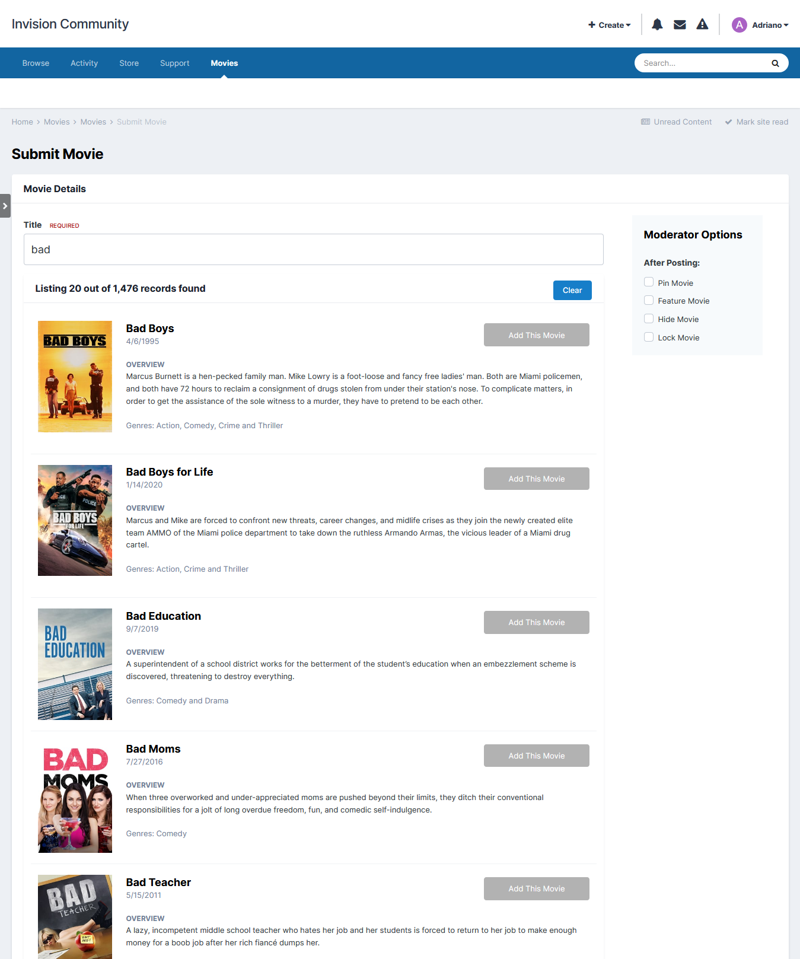Click Adriano's purple avatar icon
This screenshot has width=800, height=959.
click(x=739, y=25)
